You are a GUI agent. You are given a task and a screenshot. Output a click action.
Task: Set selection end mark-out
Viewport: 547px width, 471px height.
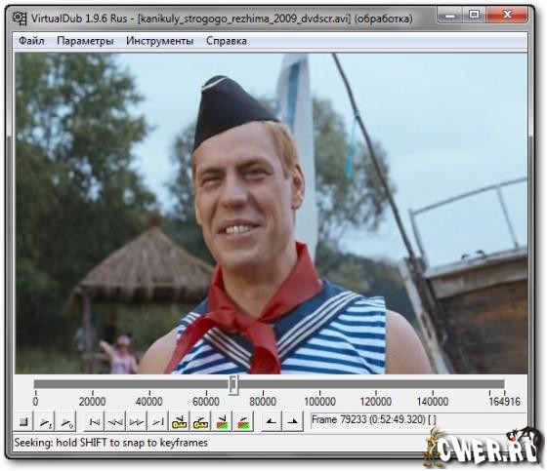[x=293, y=422]
